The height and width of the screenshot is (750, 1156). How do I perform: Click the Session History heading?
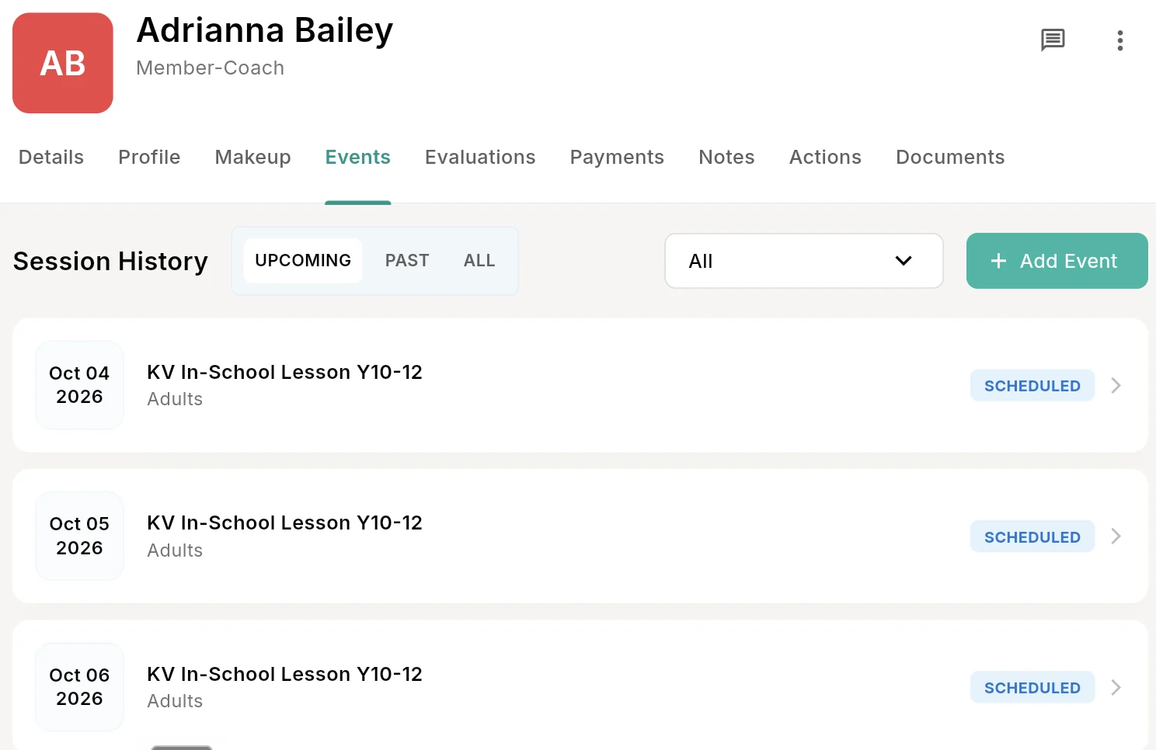[x=110, y=261]
